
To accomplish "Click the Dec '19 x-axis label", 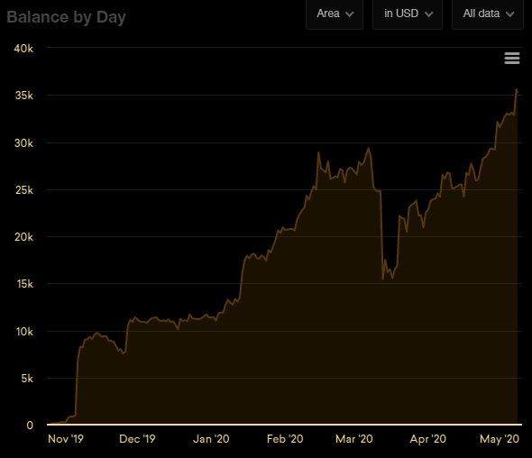I will (x=137, y=439).
